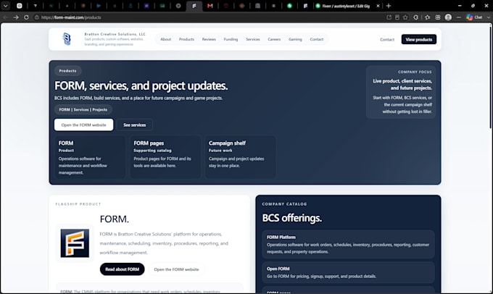Image resolution: width=493 pixels, height=294 pixels.
Task: Add this page to favorites star
Action: (405, 17)
